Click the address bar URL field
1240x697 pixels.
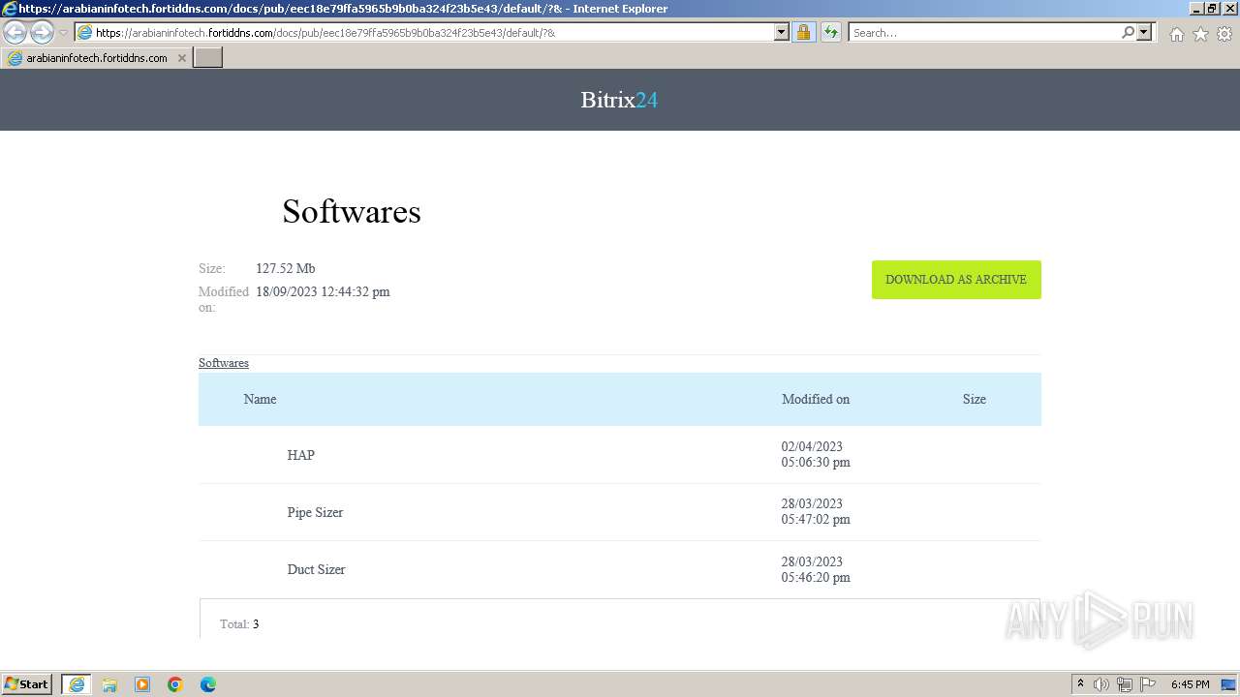click(424, 32)
